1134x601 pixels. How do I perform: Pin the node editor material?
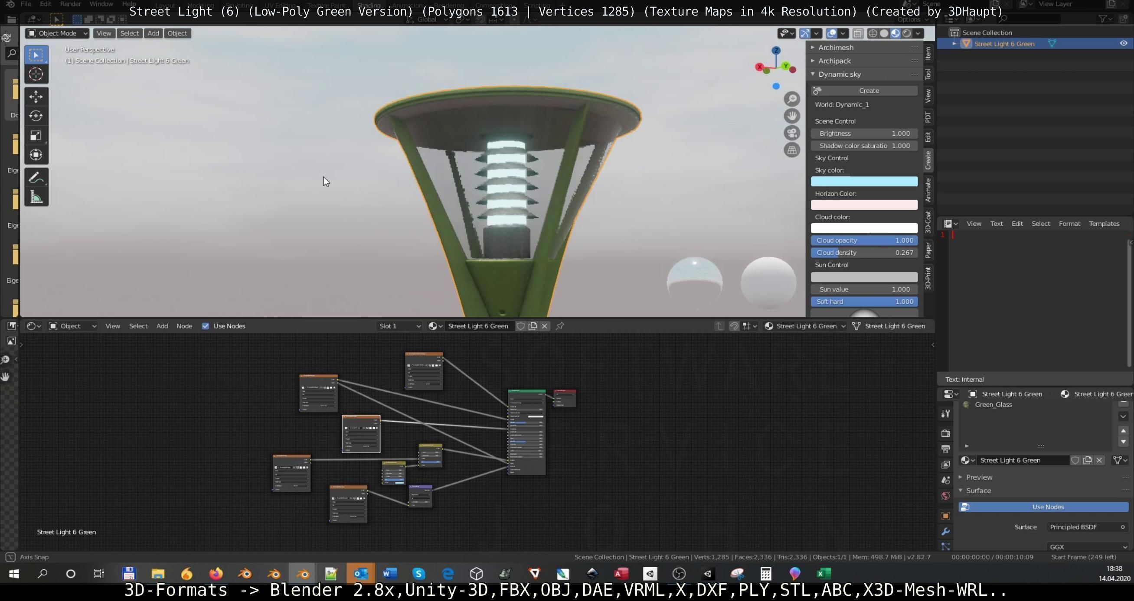click(x=560, y=326)
